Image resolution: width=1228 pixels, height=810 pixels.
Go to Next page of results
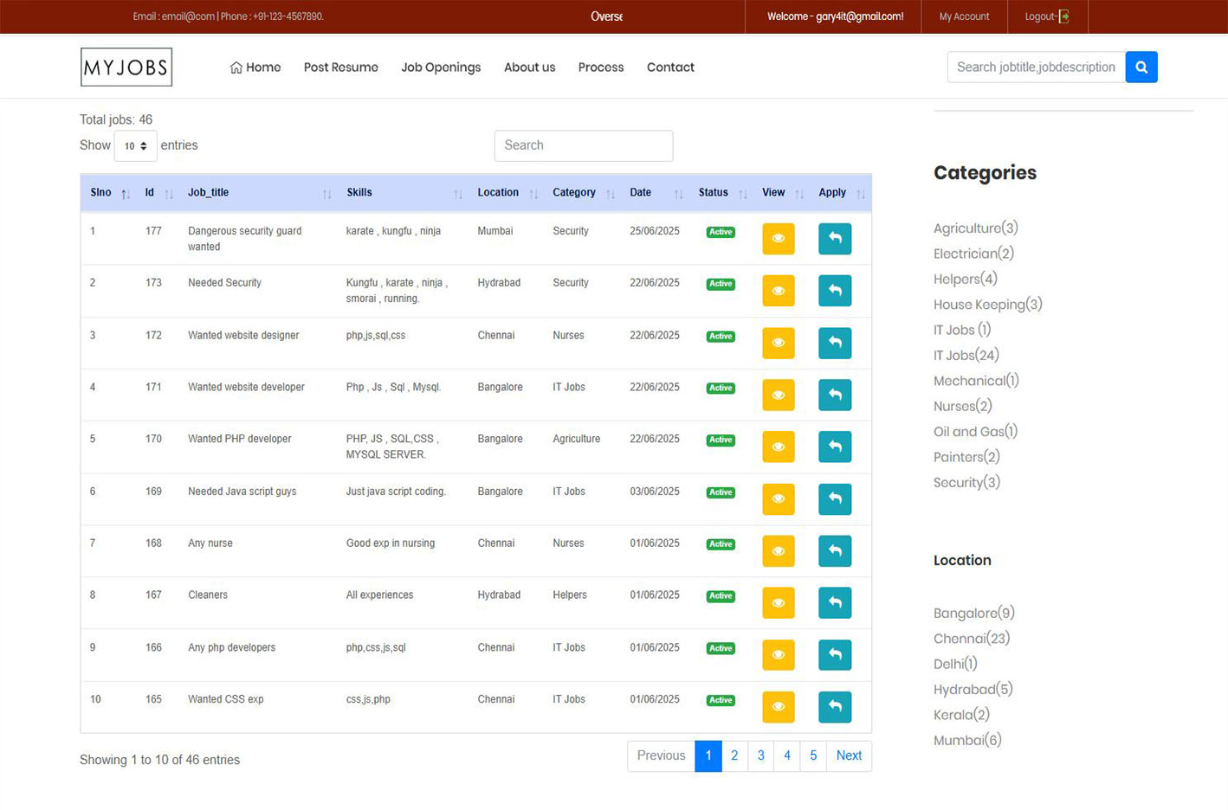tap(849, 755)
